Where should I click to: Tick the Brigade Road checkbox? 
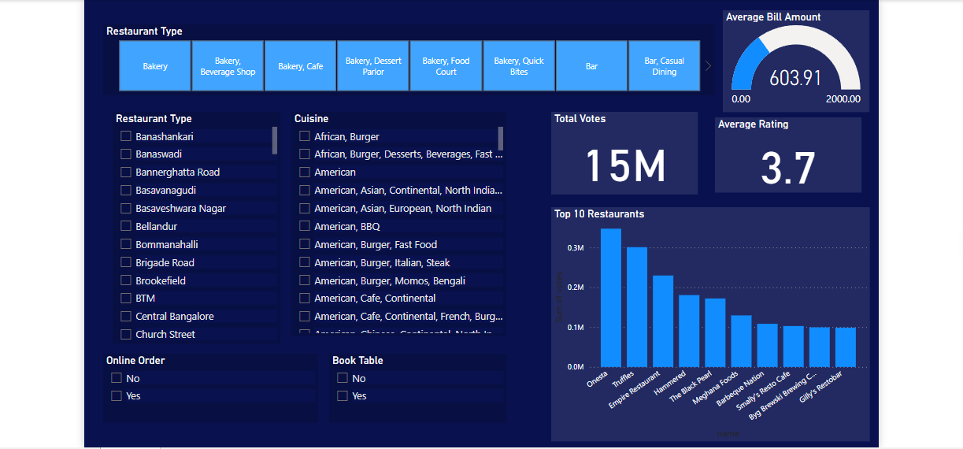tap(126, 262)
